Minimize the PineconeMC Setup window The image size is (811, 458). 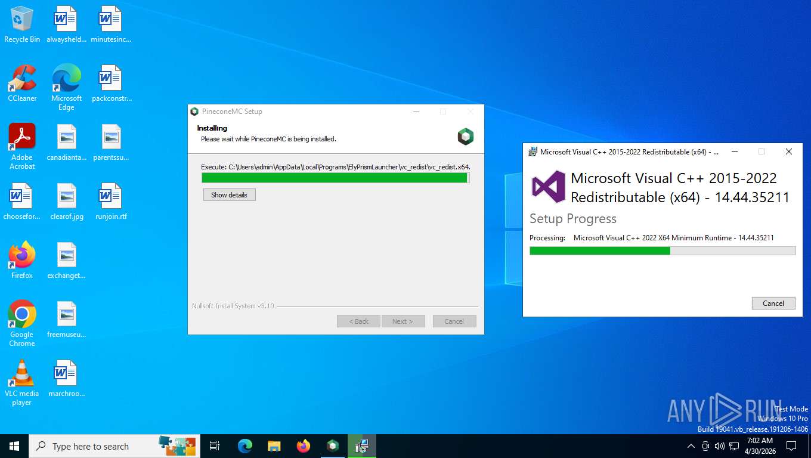[x=416, y=112]
